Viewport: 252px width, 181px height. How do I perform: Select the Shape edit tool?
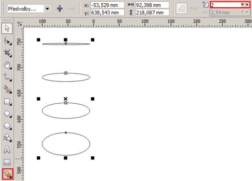[7, 41]
